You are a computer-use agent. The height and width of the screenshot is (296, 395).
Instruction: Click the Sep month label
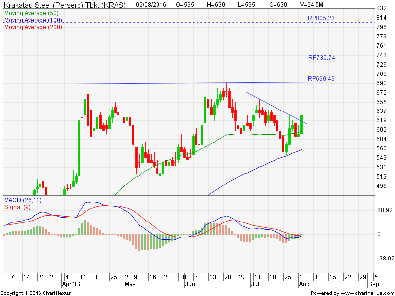[x=374, y=285]
